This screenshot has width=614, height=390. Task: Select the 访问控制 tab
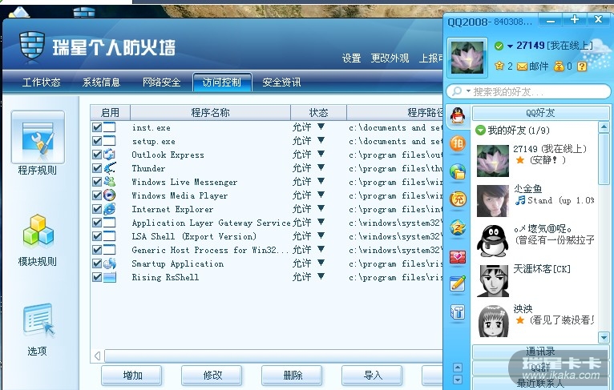pos(222,82)
